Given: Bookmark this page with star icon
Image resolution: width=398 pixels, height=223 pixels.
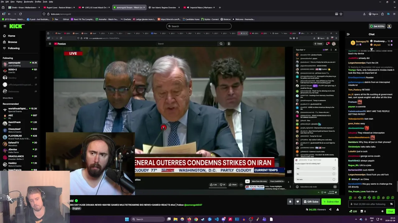Looking at the screenshot, I should (x=341, y=14).
